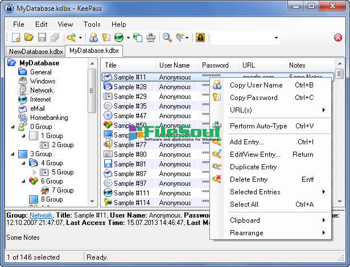Click the New Database toolbar icon
The width and height of the screenshot is (350, 267).
[x=16, y=37]
